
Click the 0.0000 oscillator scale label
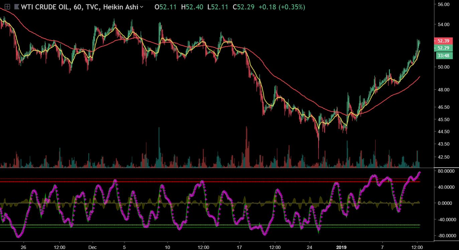point(445,203)
